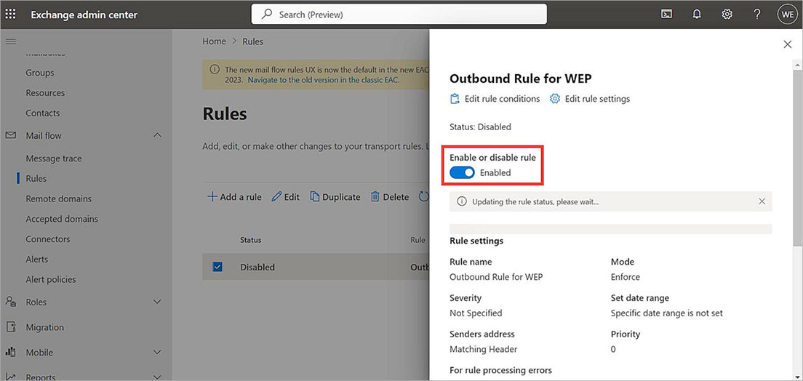The width and height of the screenshot is (803, 381).
Task: Expand the Mobile section chevron
Action: [158, 353]
